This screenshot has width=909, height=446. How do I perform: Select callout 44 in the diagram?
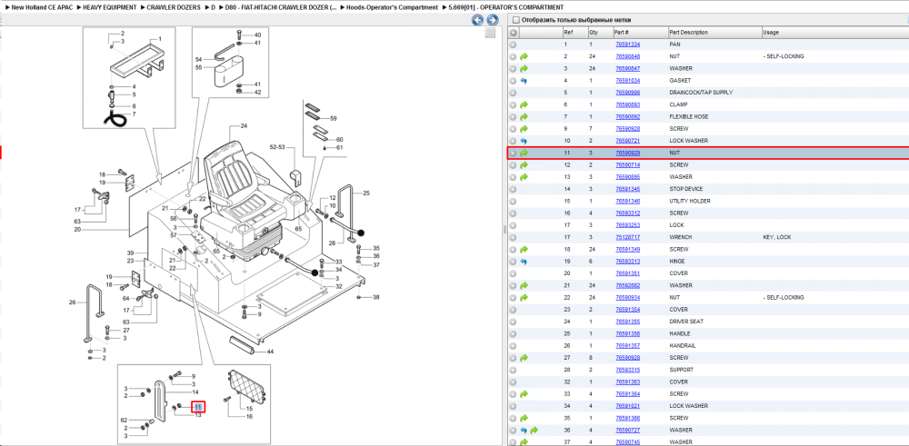pos(270,352)
